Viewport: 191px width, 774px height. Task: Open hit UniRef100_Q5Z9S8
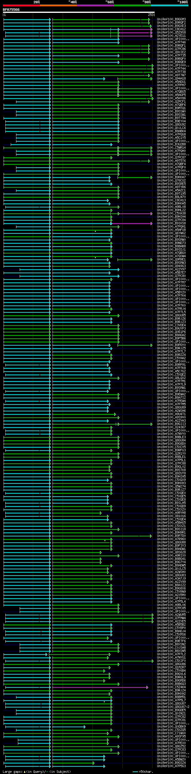[x=171, y=33]
